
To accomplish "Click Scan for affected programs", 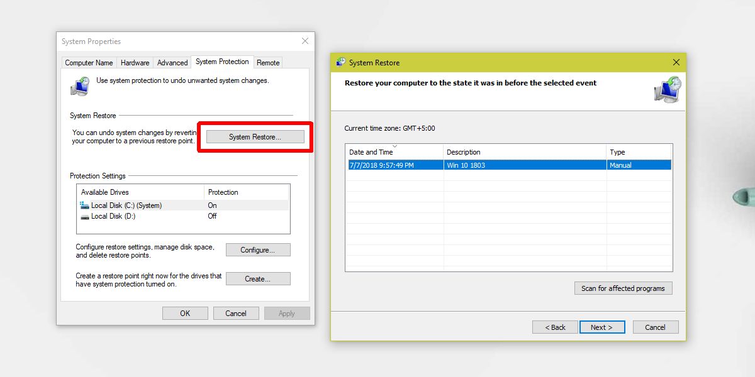I will [623, 288].
